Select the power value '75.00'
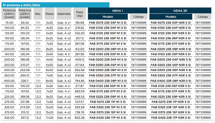This screenshot has width=215, height=123. click(9, 23)
